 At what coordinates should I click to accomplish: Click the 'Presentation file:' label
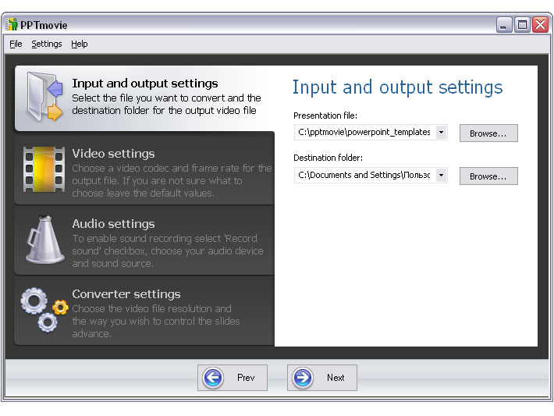click(325, 116)
